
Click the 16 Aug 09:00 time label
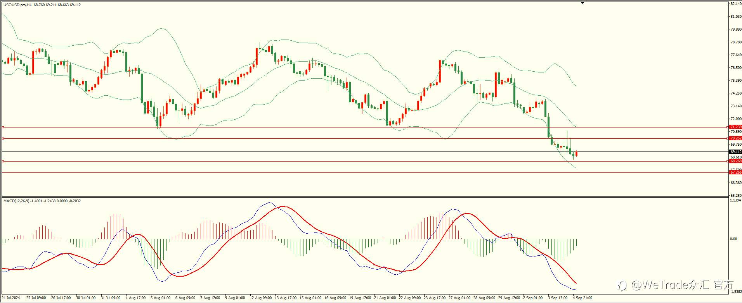tap(336, 298)
